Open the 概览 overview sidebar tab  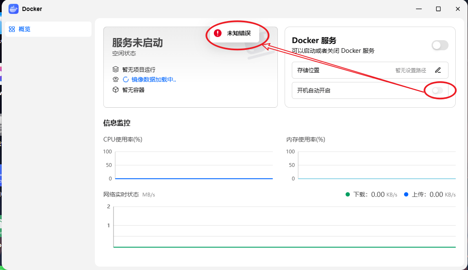coord(48,29)
